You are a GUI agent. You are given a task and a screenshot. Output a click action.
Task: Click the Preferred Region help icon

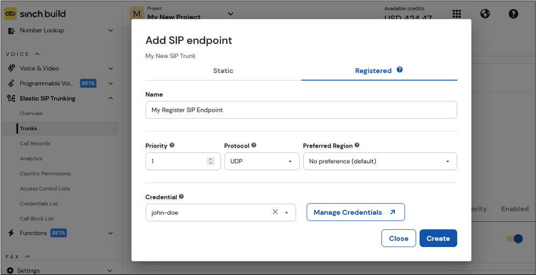357,145
